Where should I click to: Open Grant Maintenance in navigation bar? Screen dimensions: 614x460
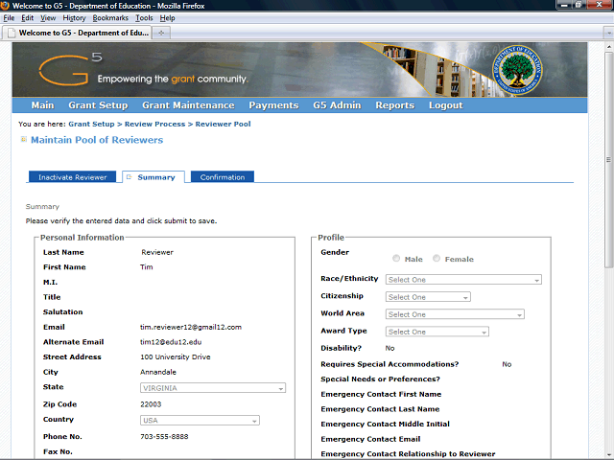(x=188, y=105)
